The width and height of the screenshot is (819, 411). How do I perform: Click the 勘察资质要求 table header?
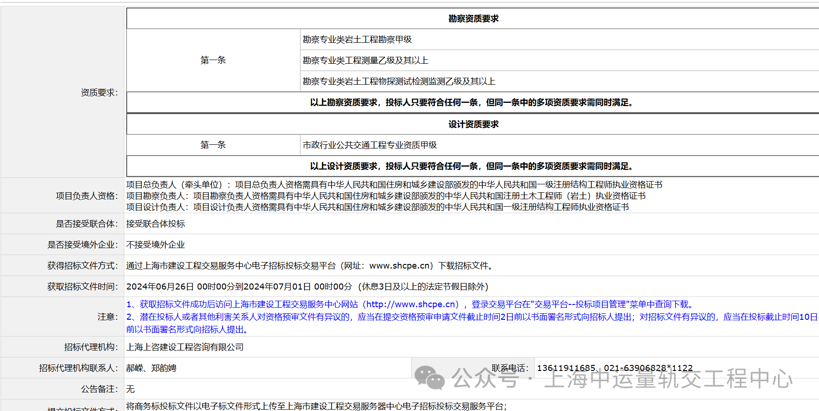tap(473, 19)
